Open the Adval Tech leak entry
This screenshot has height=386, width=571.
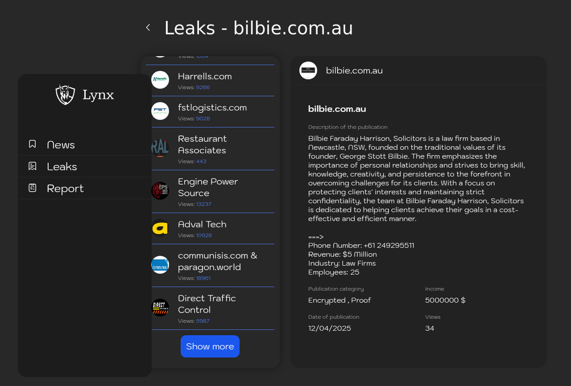(210, 229)
